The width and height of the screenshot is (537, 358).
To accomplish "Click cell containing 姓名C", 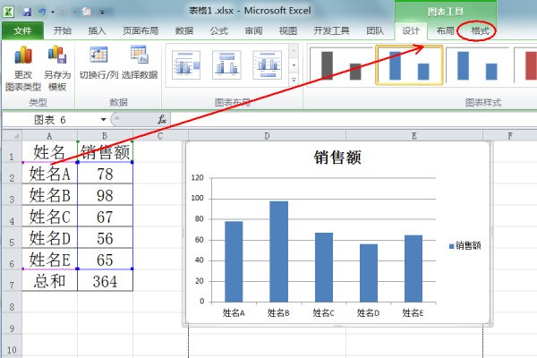I will click(x=49, y=217).
